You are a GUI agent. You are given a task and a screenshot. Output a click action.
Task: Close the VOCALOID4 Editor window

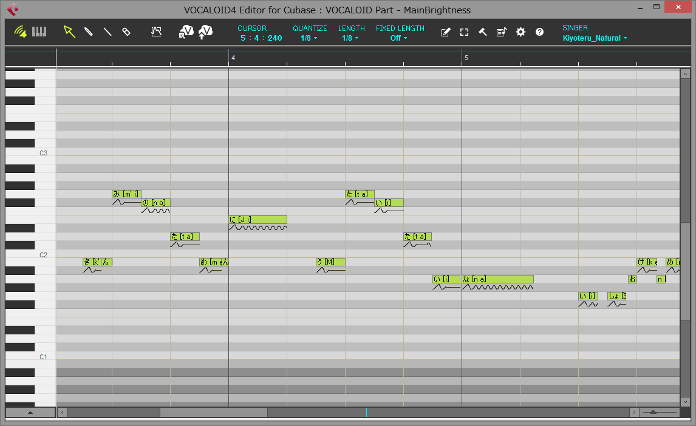[678, 7]
